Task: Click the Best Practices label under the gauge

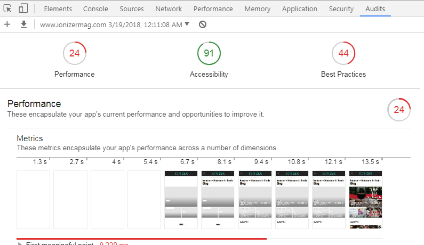Action: [343, 74]
